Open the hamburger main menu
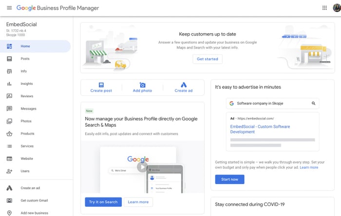This screenshot has width=341, height=216. click(x=9, y=8)
